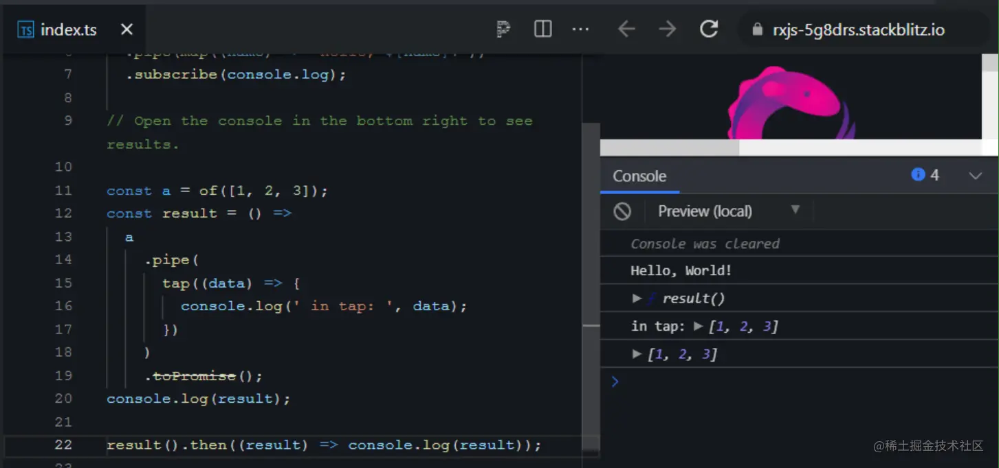The image size is (999, 468).
Task: Click the RxJS logo in preview
Action: pos(791,102)
